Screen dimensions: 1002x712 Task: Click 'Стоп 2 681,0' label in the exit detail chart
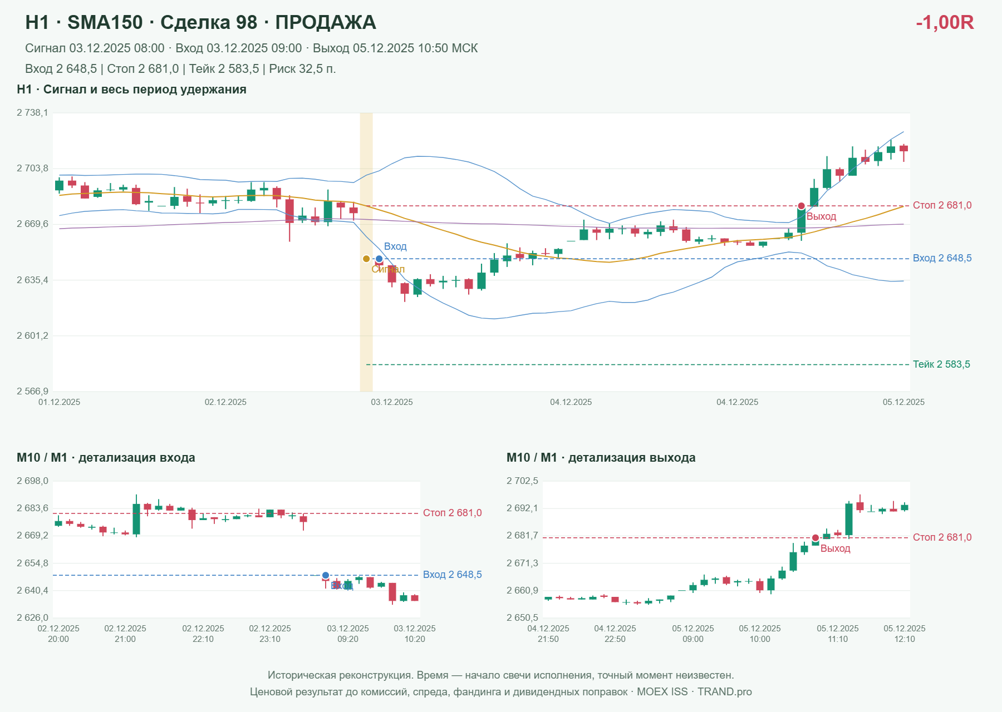(942, 537)
